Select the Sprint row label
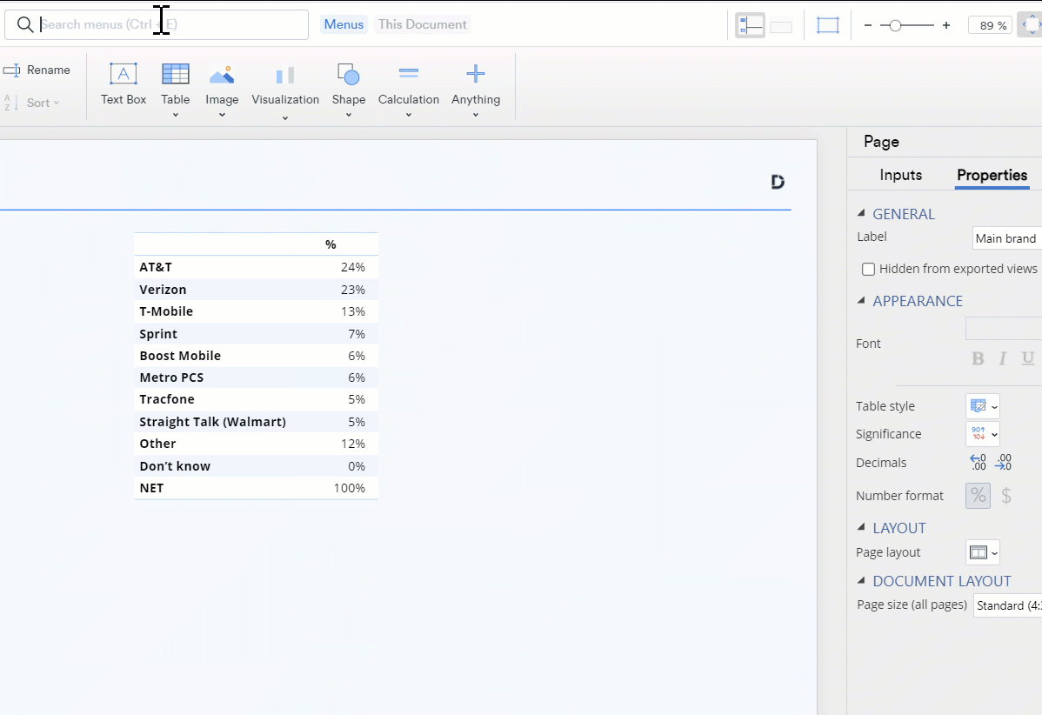The image size is (1042, 715). [158, 334]
